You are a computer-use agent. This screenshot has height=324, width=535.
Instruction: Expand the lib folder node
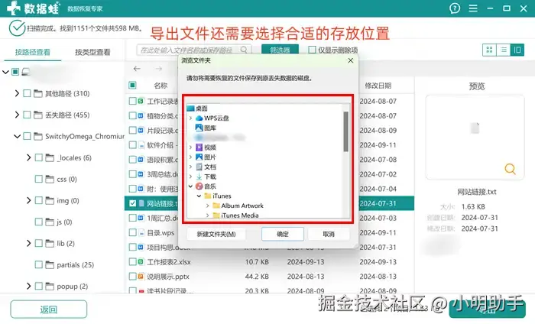29,243
